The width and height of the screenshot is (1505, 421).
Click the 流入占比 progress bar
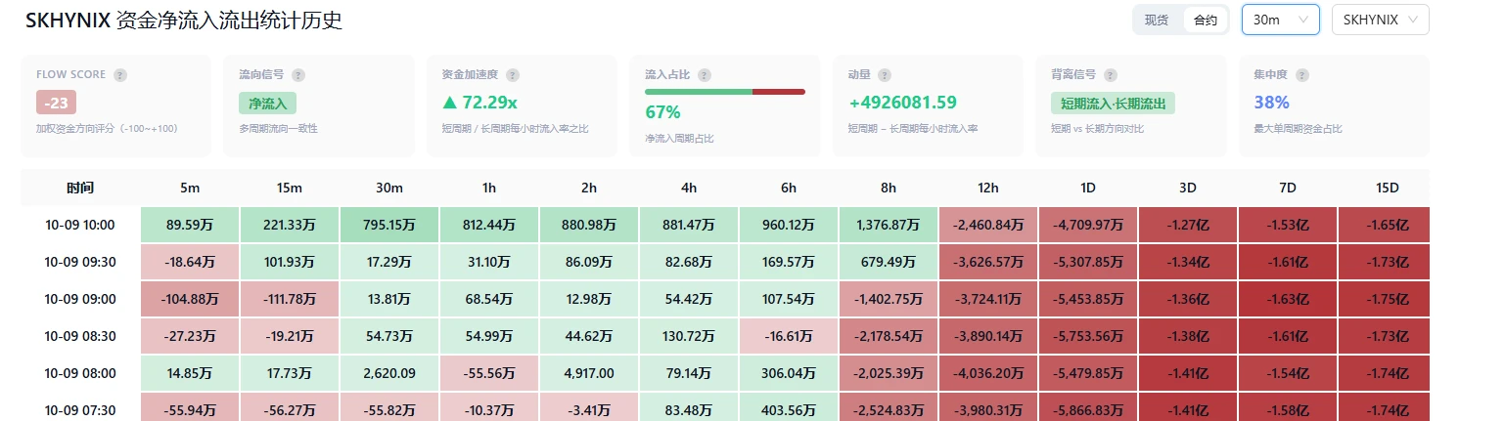click(x=724, y=92)
